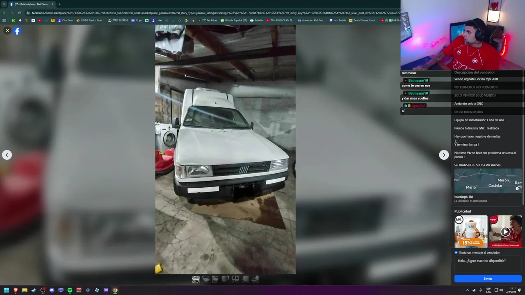
Task: Focus the facebook.com address bar
Action: (213, 13)
